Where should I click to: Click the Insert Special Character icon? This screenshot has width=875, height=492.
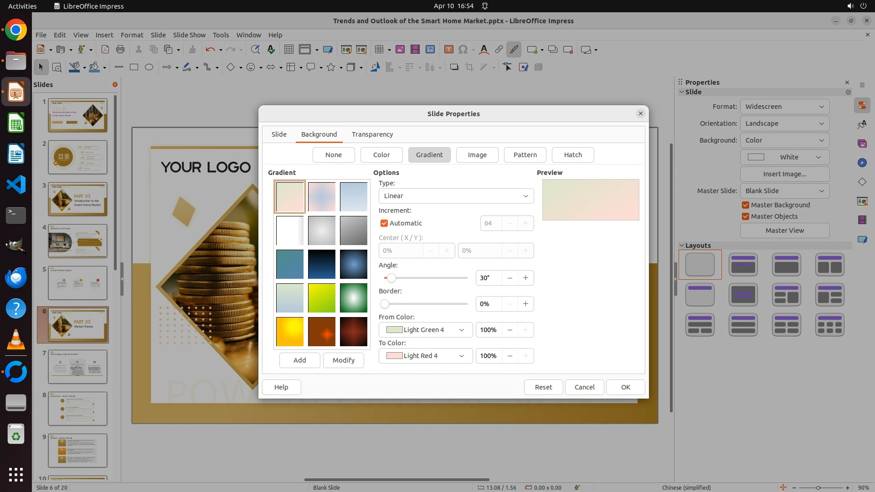point(463,50)
